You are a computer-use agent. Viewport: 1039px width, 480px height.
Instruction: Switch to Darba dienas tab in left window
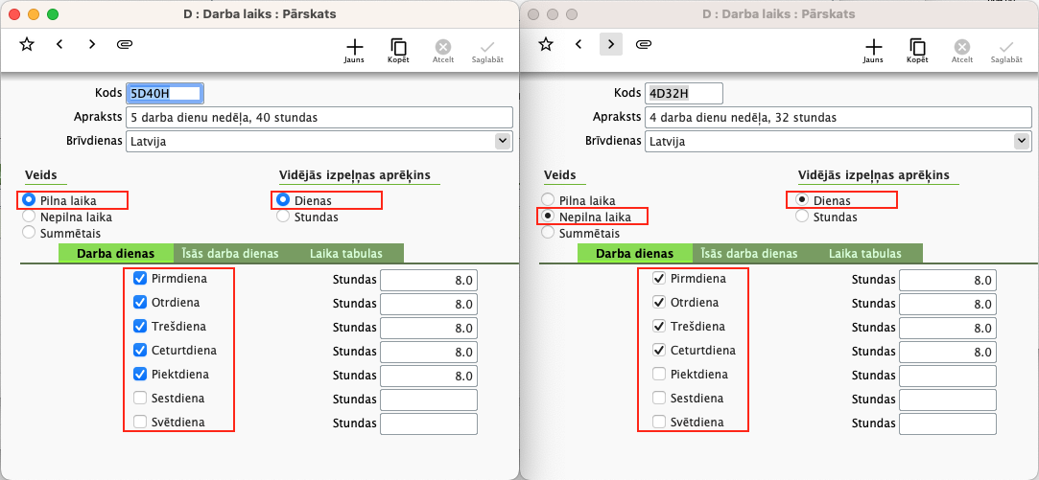point(116,254)
